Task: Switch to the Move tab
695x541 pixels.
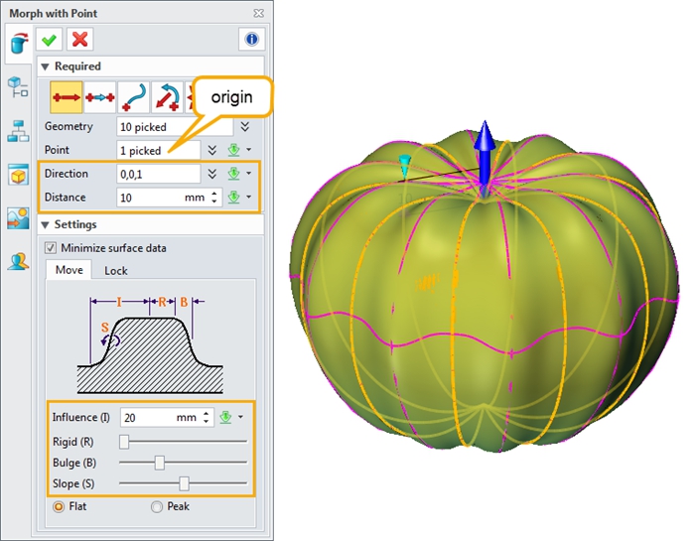Action: tap(69, 270)
